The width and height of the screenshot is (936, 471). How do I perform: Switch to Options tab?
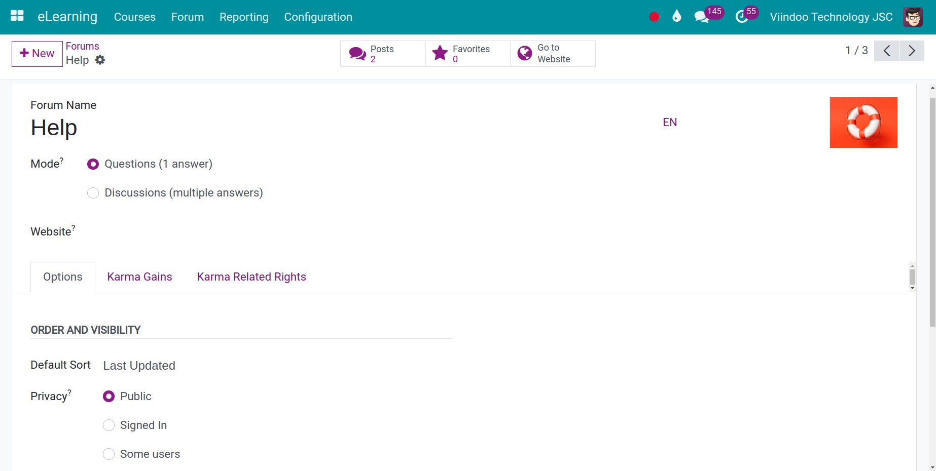(63, 277)
